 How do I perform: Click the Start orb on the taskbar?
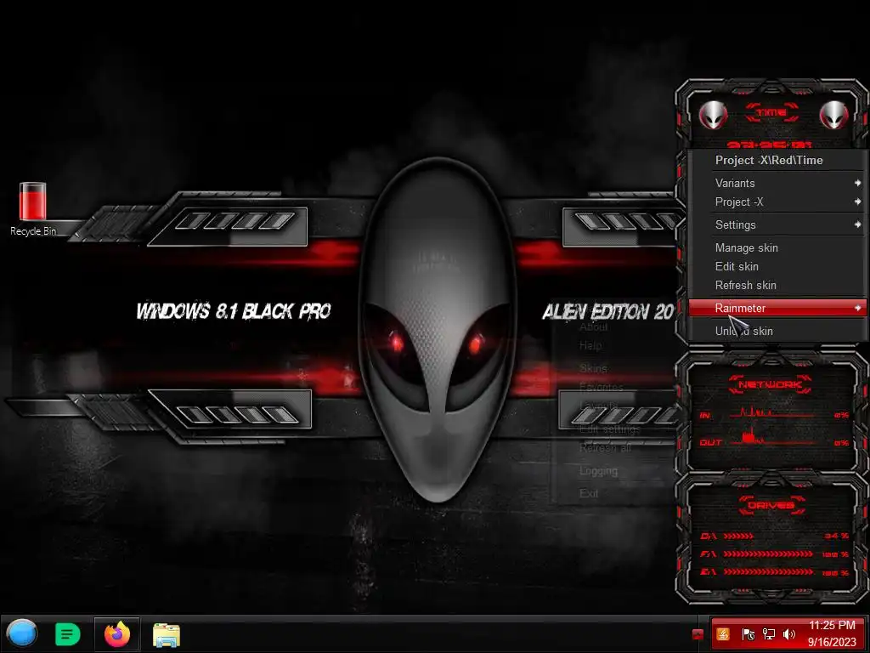[x=21, y=633]
